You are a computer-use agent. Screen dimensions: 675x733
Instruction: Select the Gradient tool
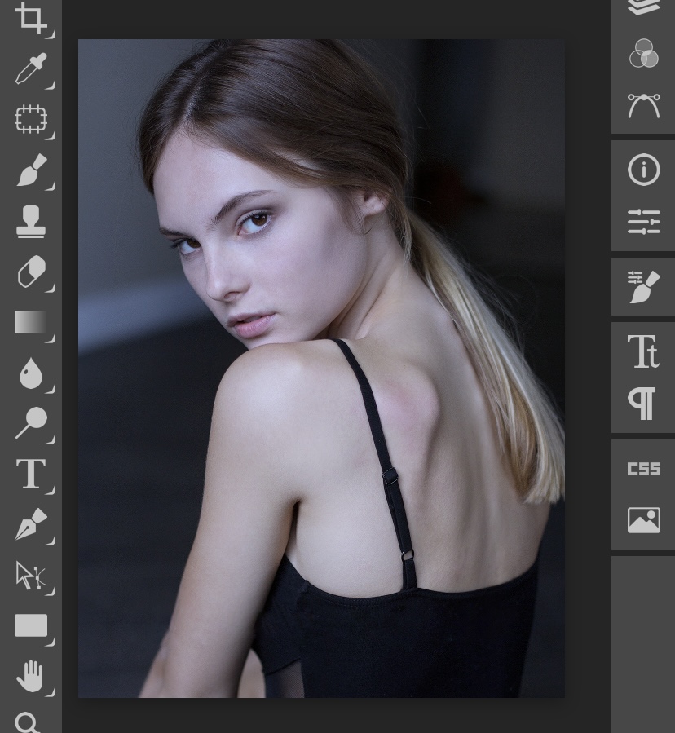(x=31, y=322)
